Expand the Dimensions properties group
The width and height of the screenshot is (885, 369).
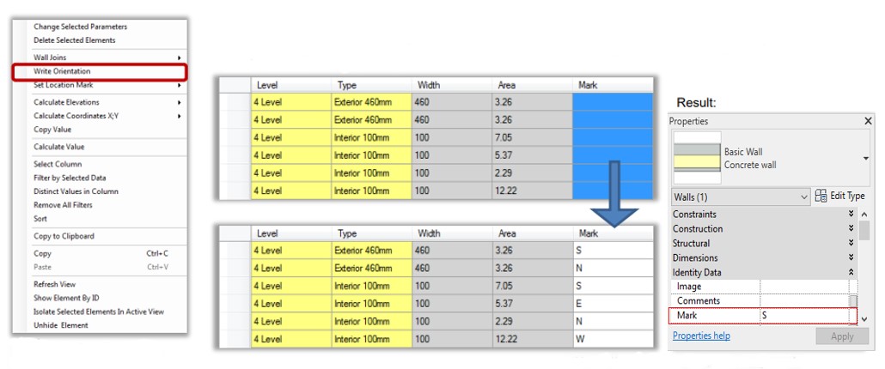(x=851, y=257)
